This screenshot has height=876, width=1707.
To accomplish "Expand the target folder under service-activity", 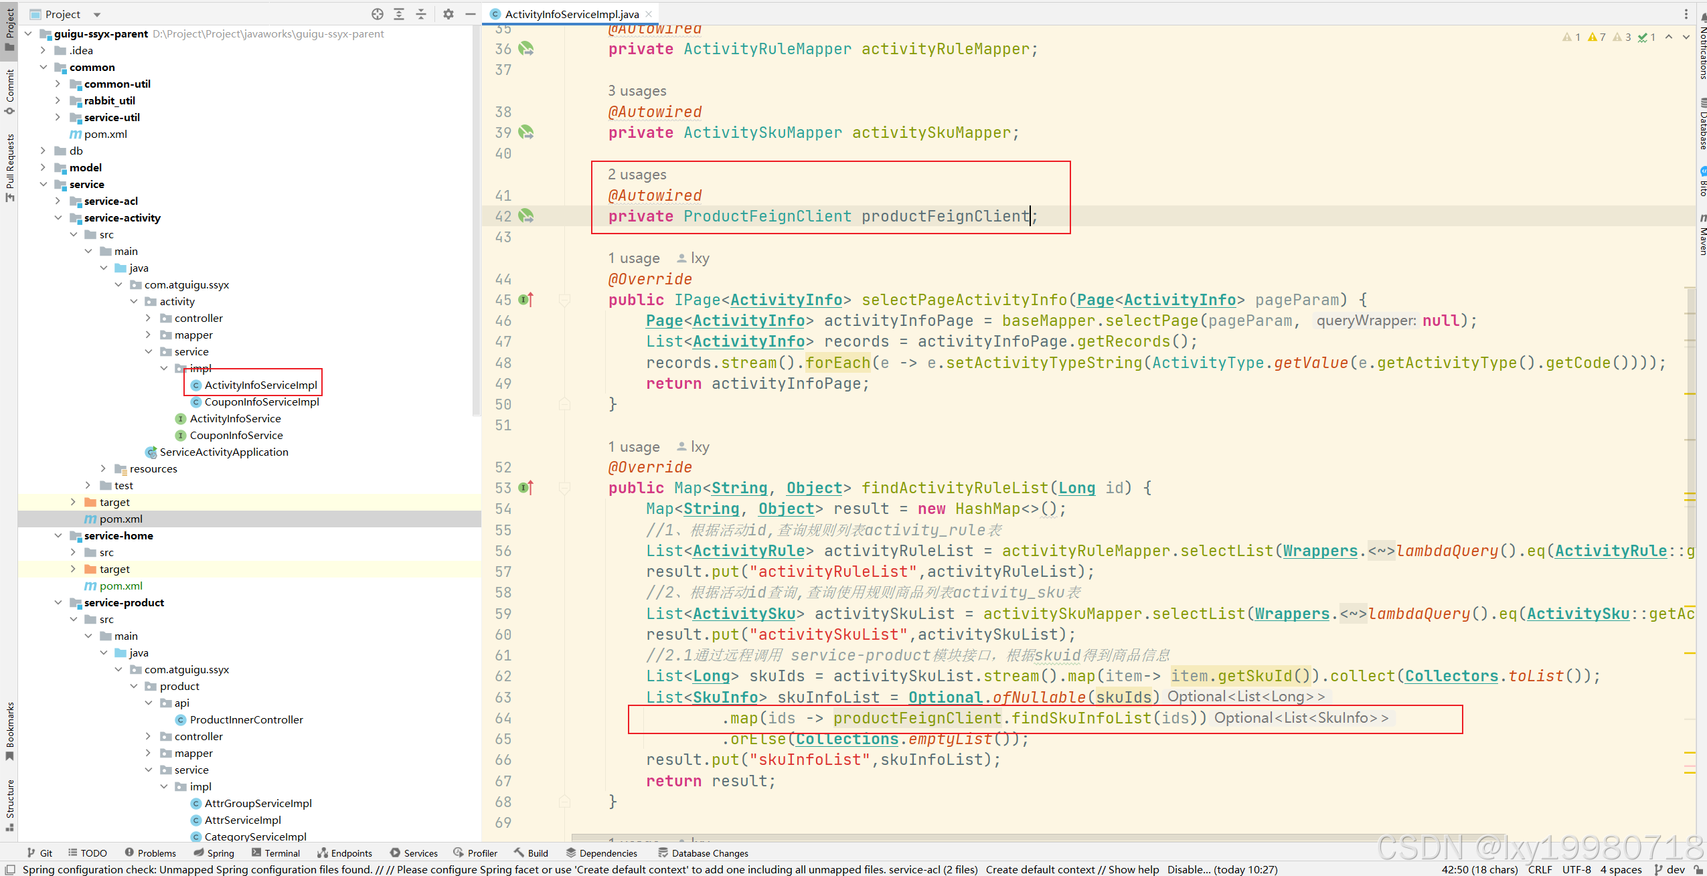I will (73, 502).
